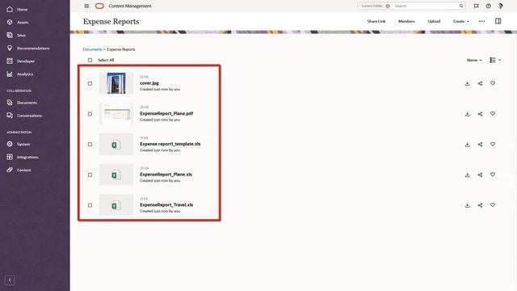Click the ExpenseReport_Plane.pdf thumbnail
Image resolution: width=517 pixels, height=291 pixels.
116,114
